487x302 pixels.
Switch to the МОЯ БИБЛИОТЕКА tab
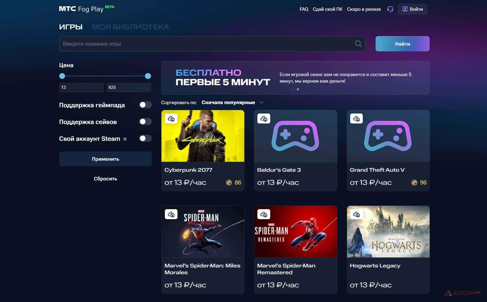point(130,27)
